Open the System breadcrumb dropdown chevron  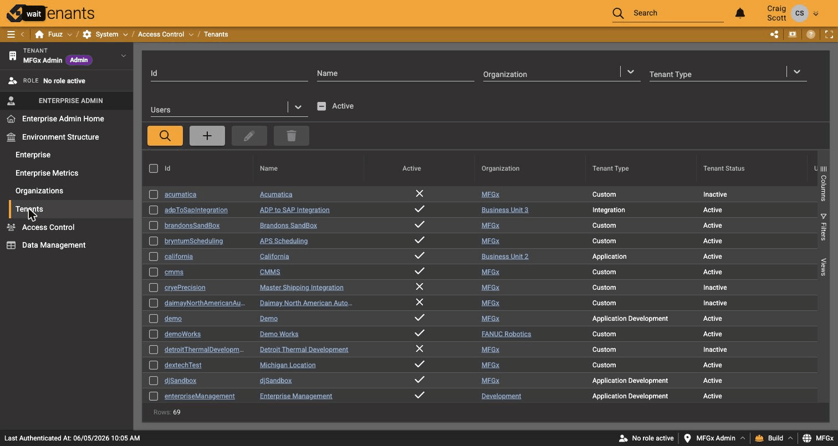click(125, 34)
